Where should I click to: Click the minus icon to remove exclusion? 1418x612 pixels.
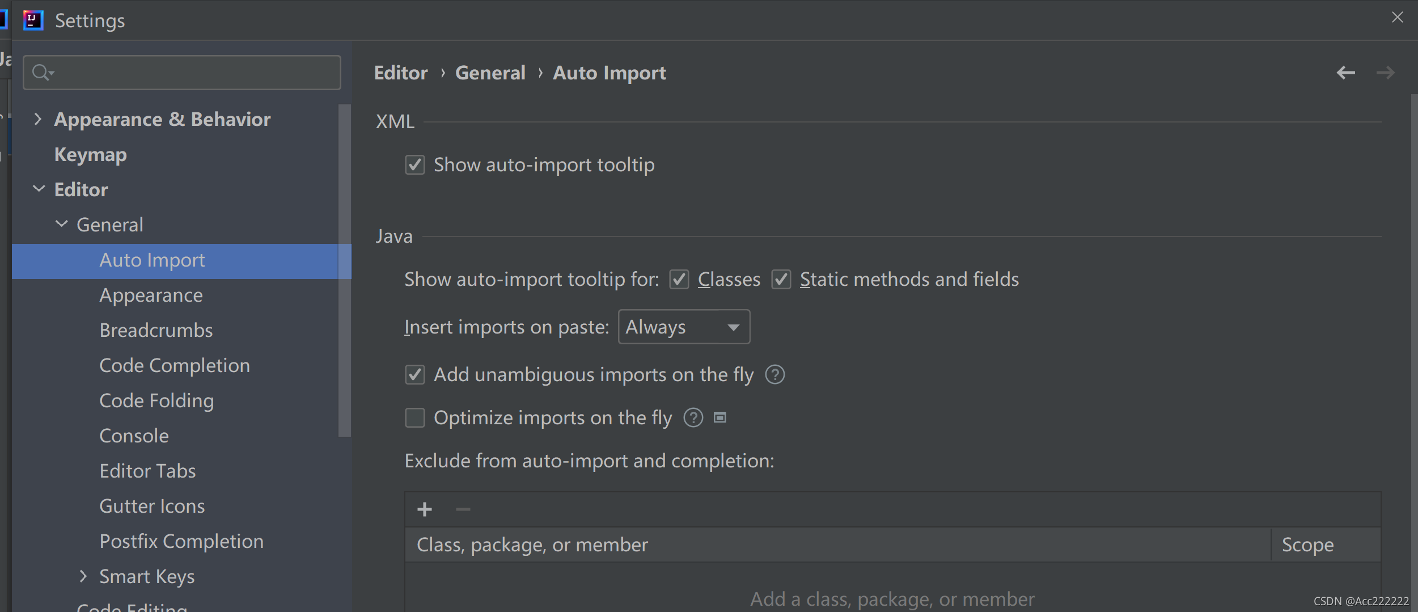[463, 509]
